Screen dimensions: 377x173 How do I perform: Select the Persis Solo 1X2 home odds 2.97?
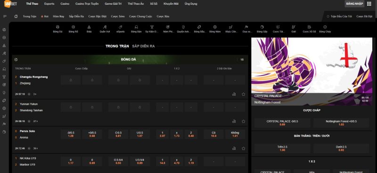162,134
